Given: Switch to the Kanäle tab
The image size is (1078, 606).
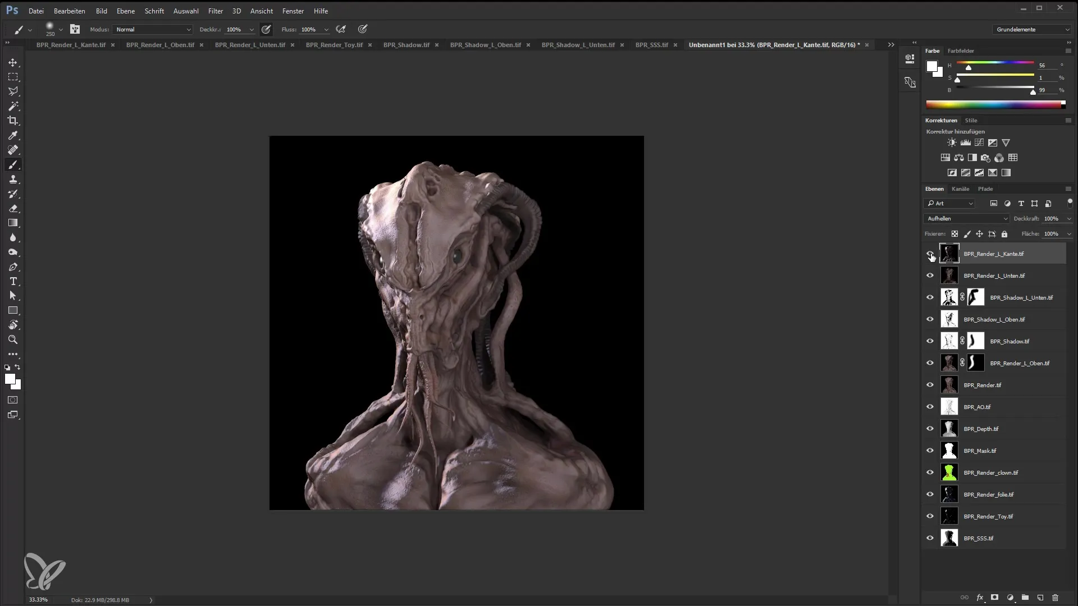Looking at the screenshot, I should [x=960, y=189].
